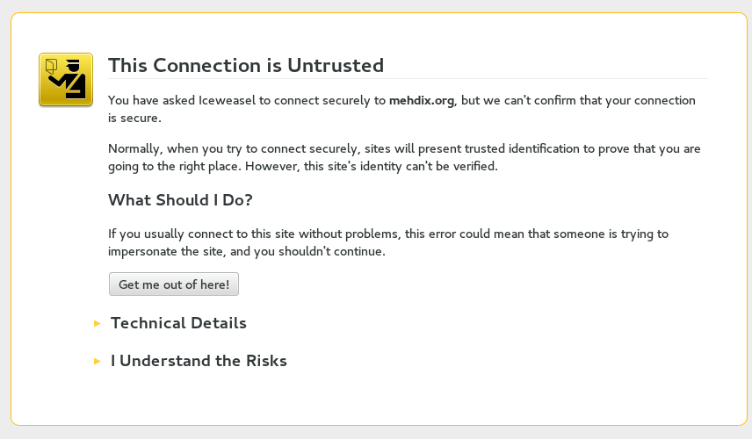Click the divider line beneath the title
752x439 pixels.
coord(527,79)
